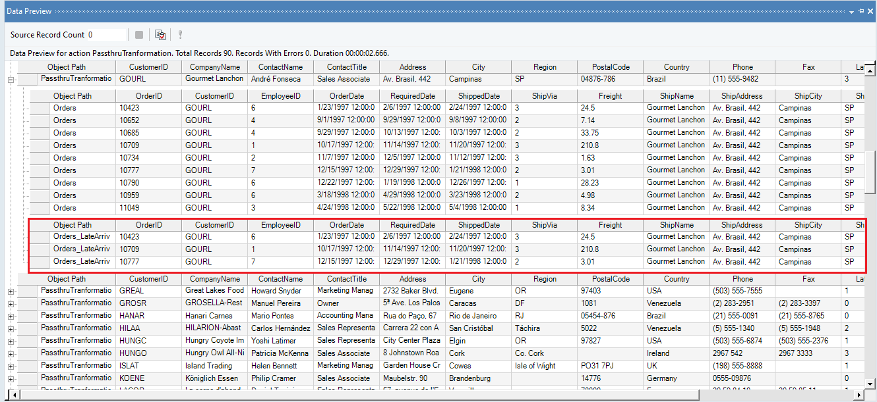
Task: Click the exclamation errors toolbar icon
Action: (180, 35)
